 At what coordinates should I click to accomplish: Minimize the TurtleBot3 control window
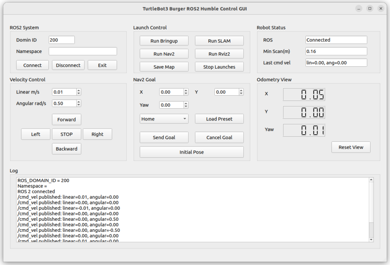pos(359,9)
